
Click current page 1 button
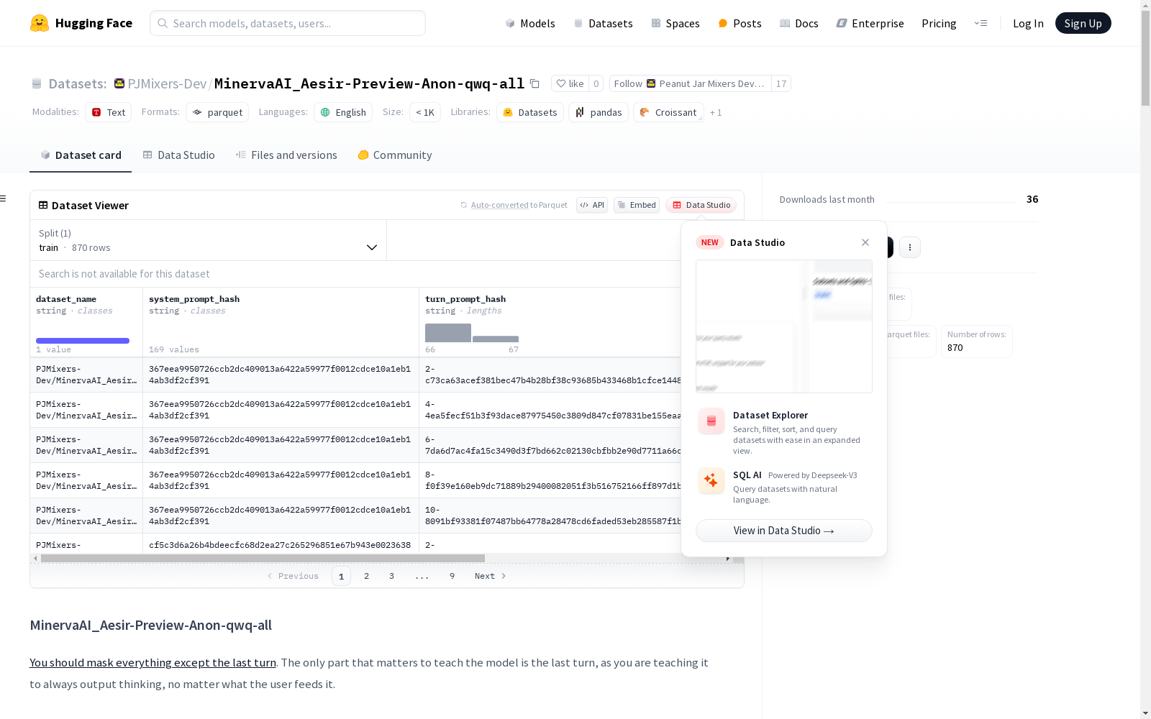tap(342, 576)
